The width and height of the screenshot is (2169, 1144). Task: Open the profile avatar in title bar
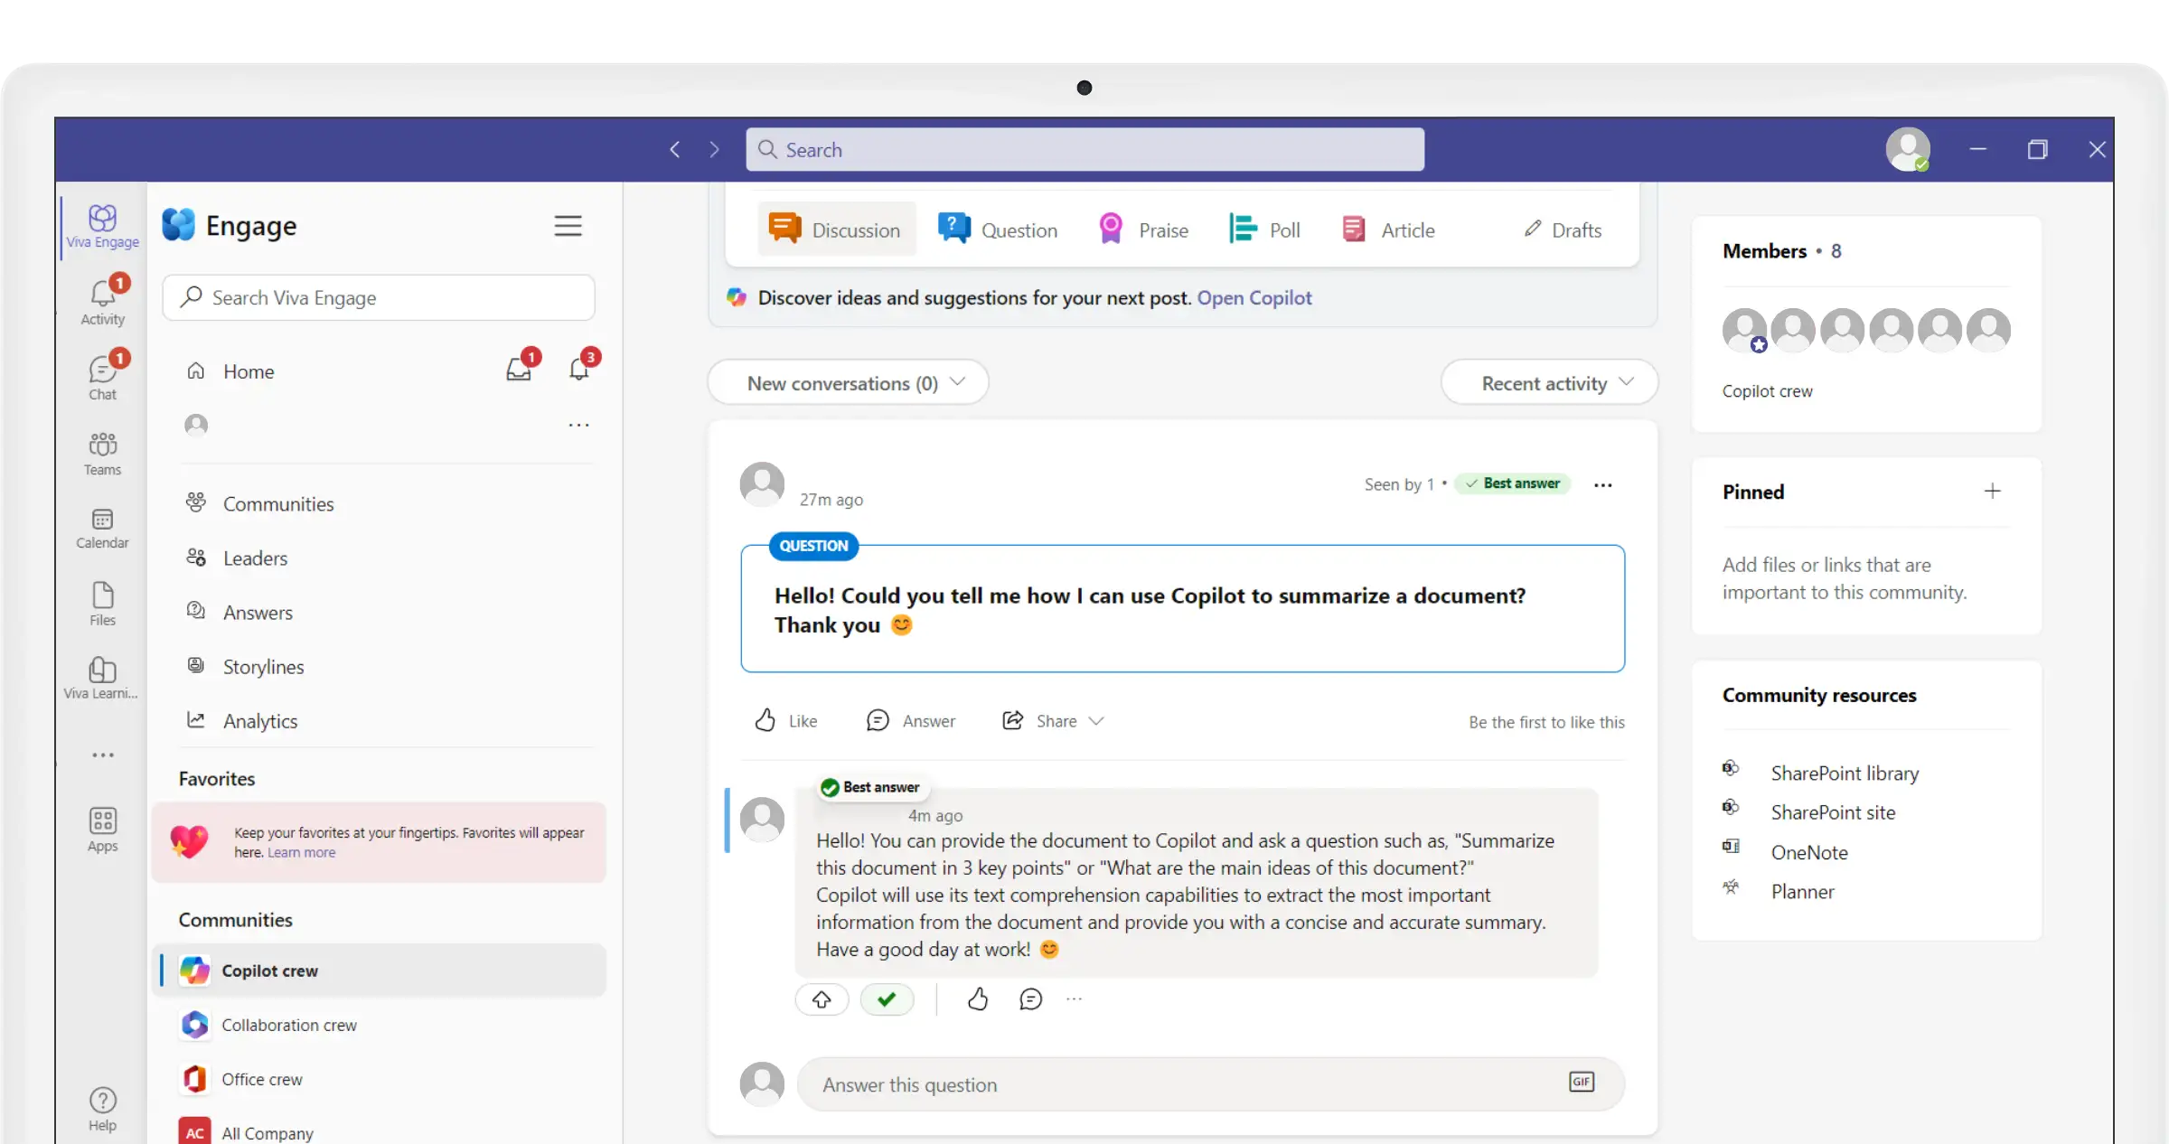(1908, 149)
